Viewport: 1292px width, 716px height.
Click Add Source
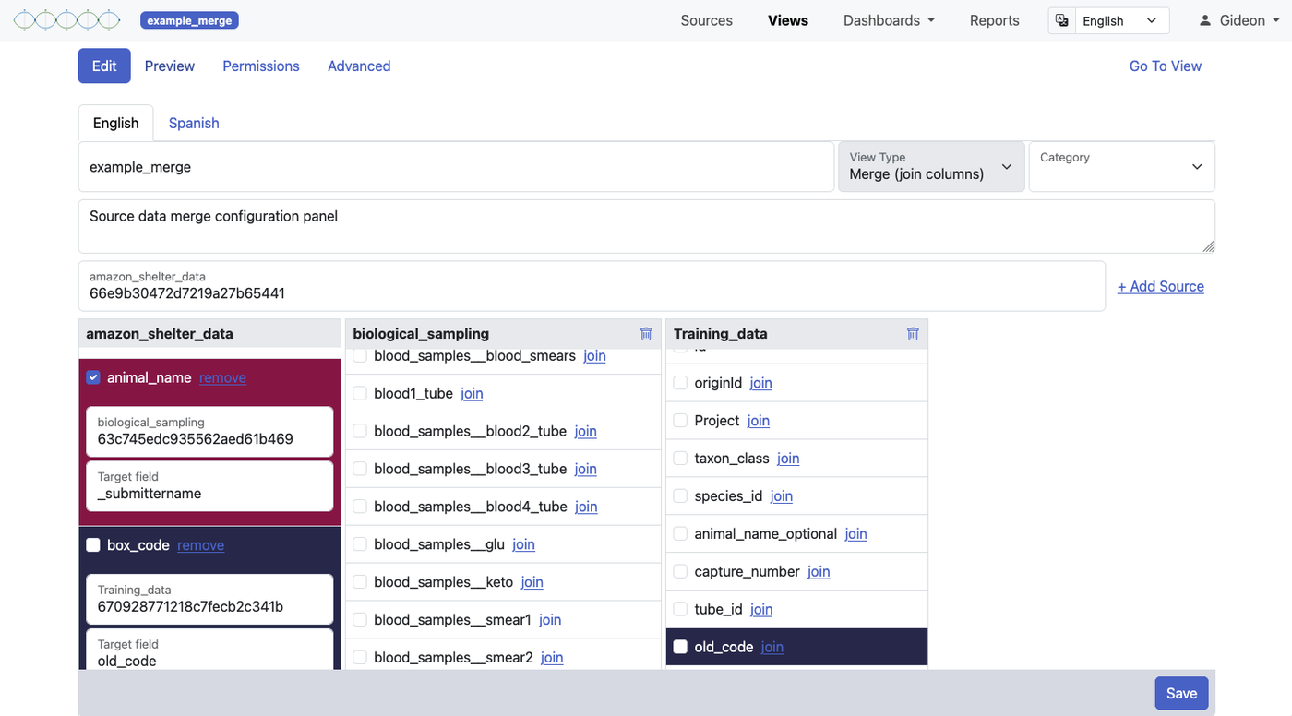(1160, 286)
